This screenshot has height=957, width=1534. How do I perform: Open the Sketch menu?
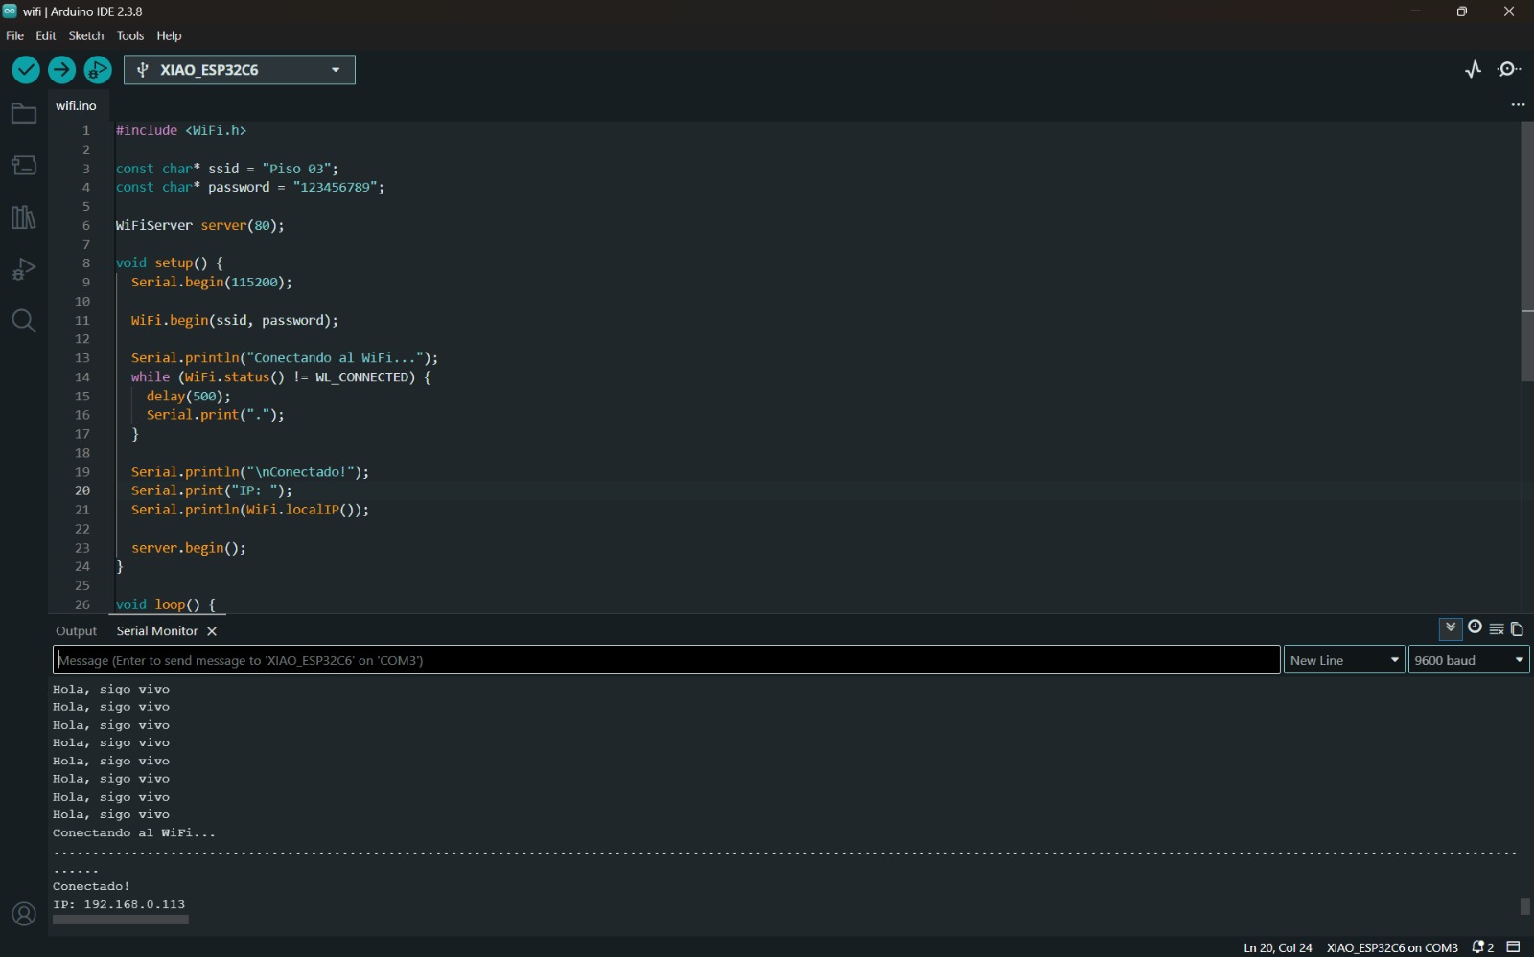tap(85, 35)
